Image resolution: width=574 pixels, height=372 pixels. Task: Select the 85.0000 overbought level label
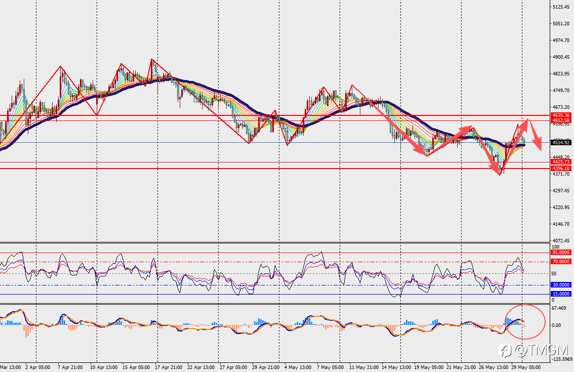pyautogui.click(x=561, y=253)
